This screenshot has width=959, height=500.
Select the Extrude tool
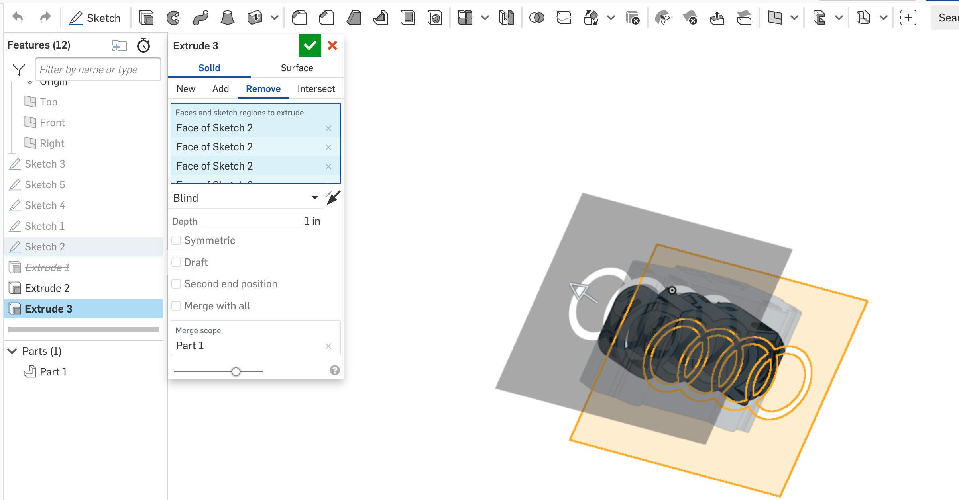click(x=146, y=18)
